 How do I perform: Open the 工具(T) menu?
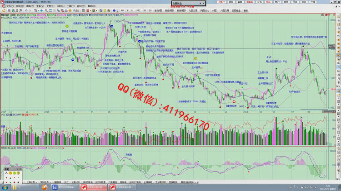[x=70, y=6]
